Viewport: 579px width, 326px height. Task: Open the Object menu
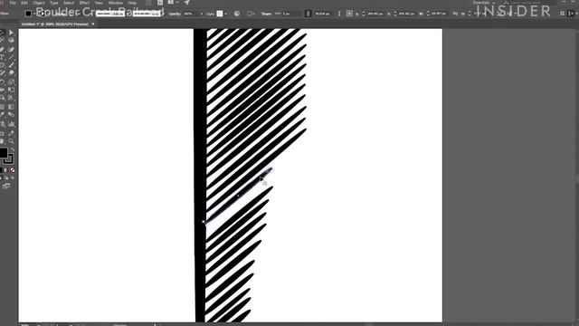tap(39, 3)
